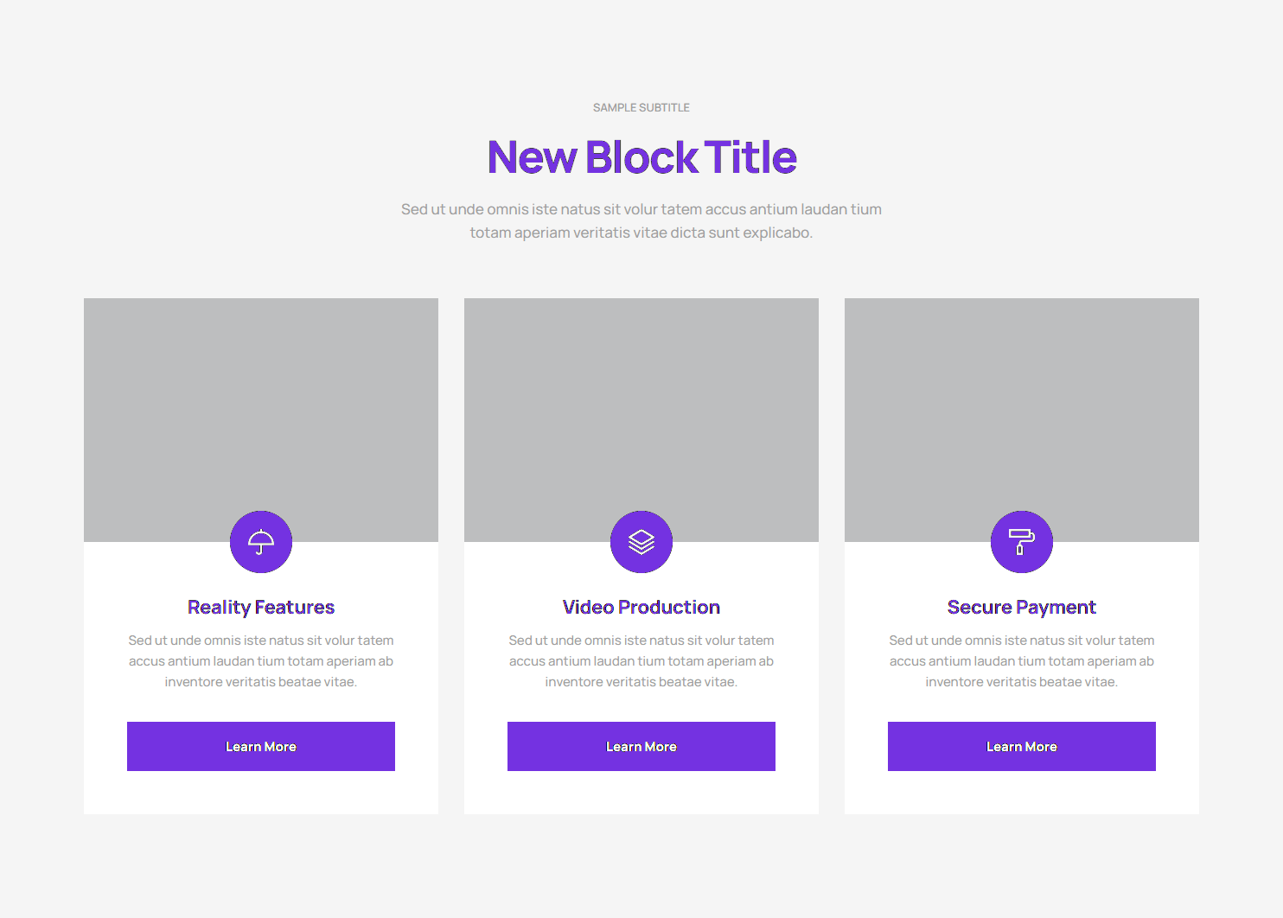The height and width of the screenshot is (918, 1283).
Task: Click the New Block Title heading
Action: (x=641, y=157)
